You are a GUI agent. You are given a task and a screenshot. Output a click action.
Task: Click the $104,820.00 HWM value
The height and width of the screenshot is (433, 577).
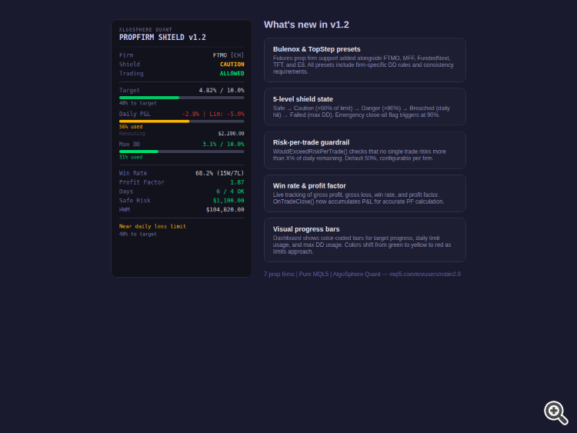(x=225, y=210)
